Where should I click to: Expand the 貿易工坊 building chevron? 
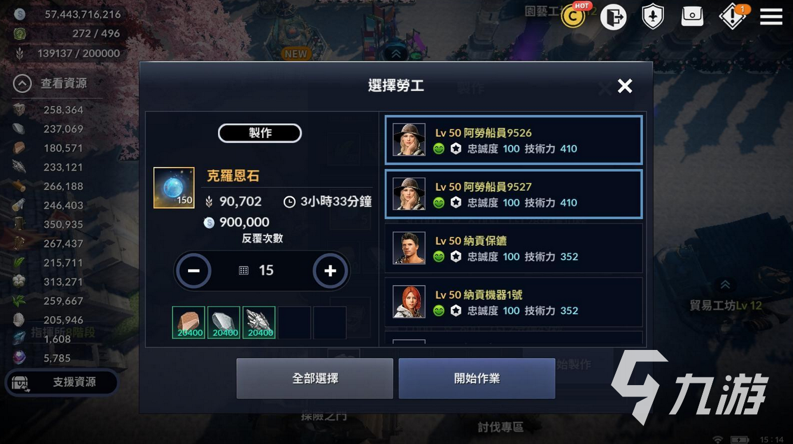(725, 285)
